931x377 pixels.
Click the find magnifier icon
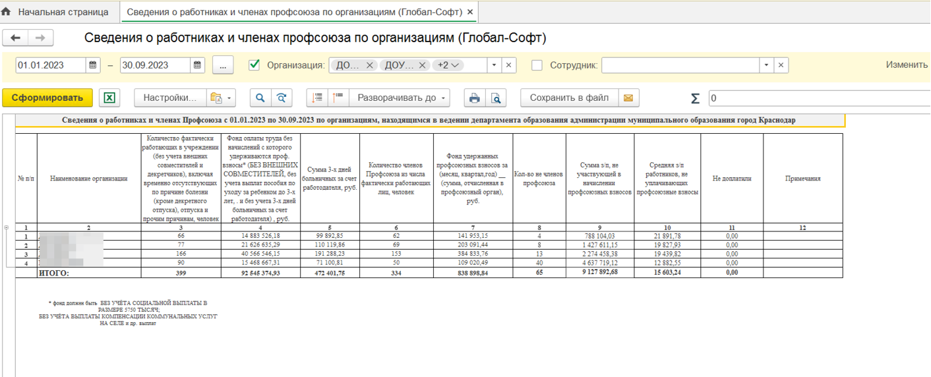(x=260, y=98)
